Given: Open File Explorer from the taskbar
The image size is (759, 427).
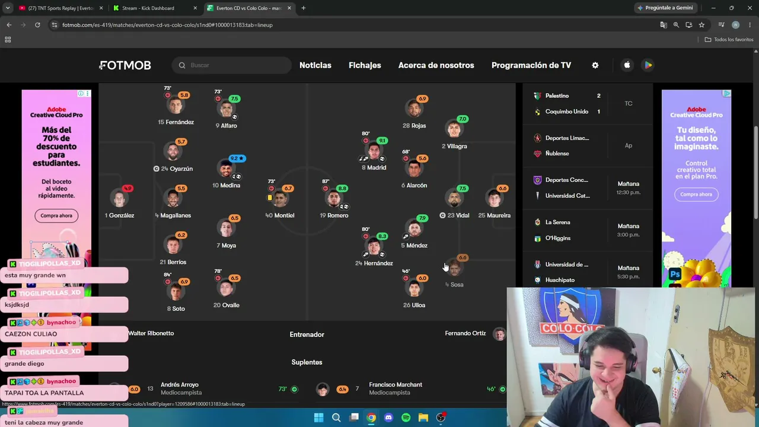Looking at the screenshot, I should click(x=423, y=418).
